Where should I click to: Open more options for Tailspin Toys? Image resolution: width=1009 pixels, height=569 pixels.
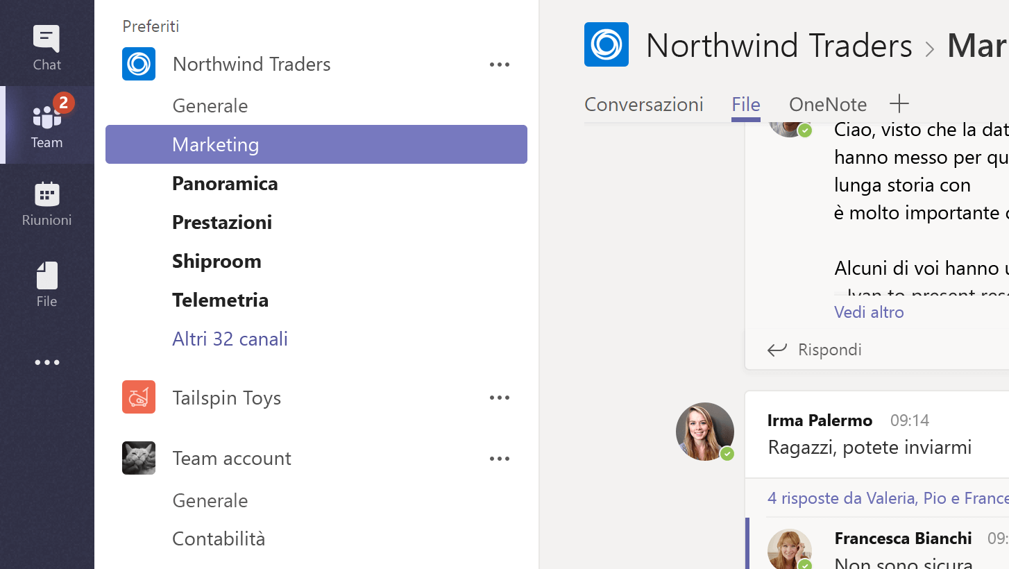[x=499, y=398]
